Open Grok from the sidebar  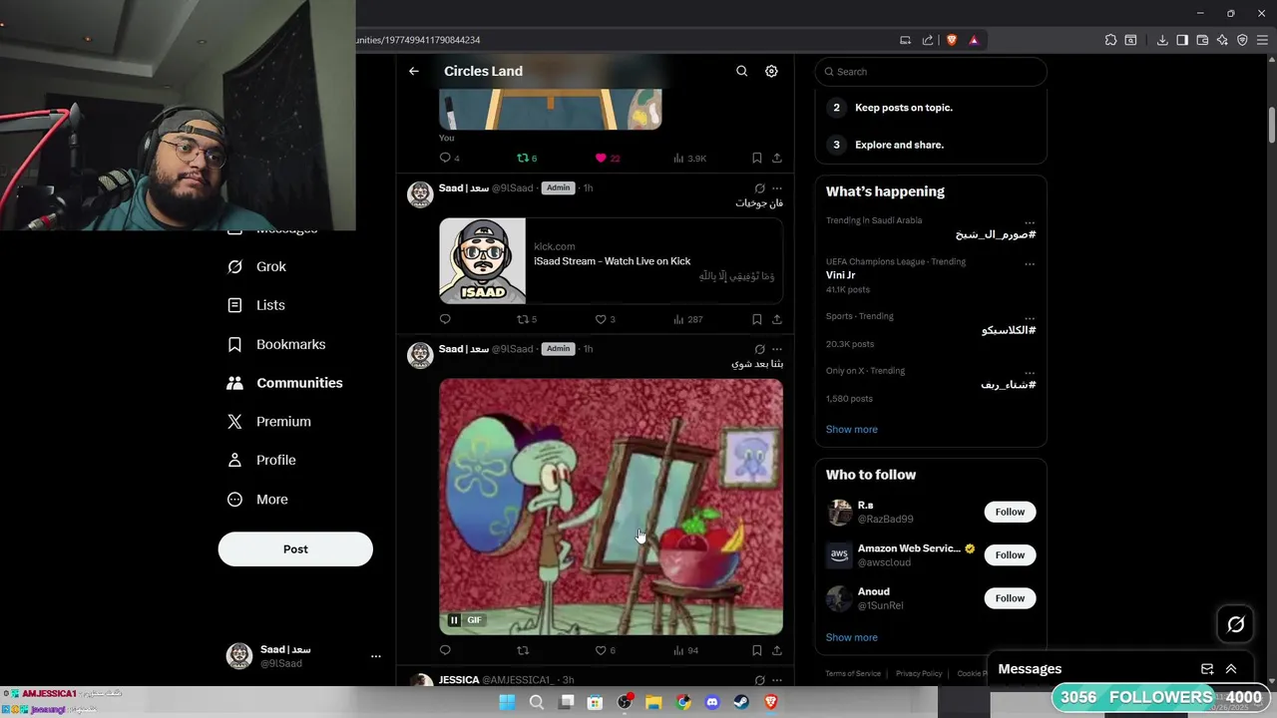tap(257, 266)
